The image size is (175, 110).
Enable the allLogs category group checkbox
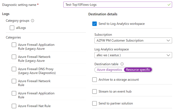click(12, 28)
